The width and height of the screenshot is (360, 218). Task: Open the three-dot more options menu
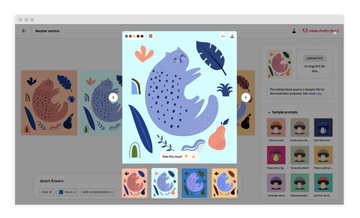222,36
